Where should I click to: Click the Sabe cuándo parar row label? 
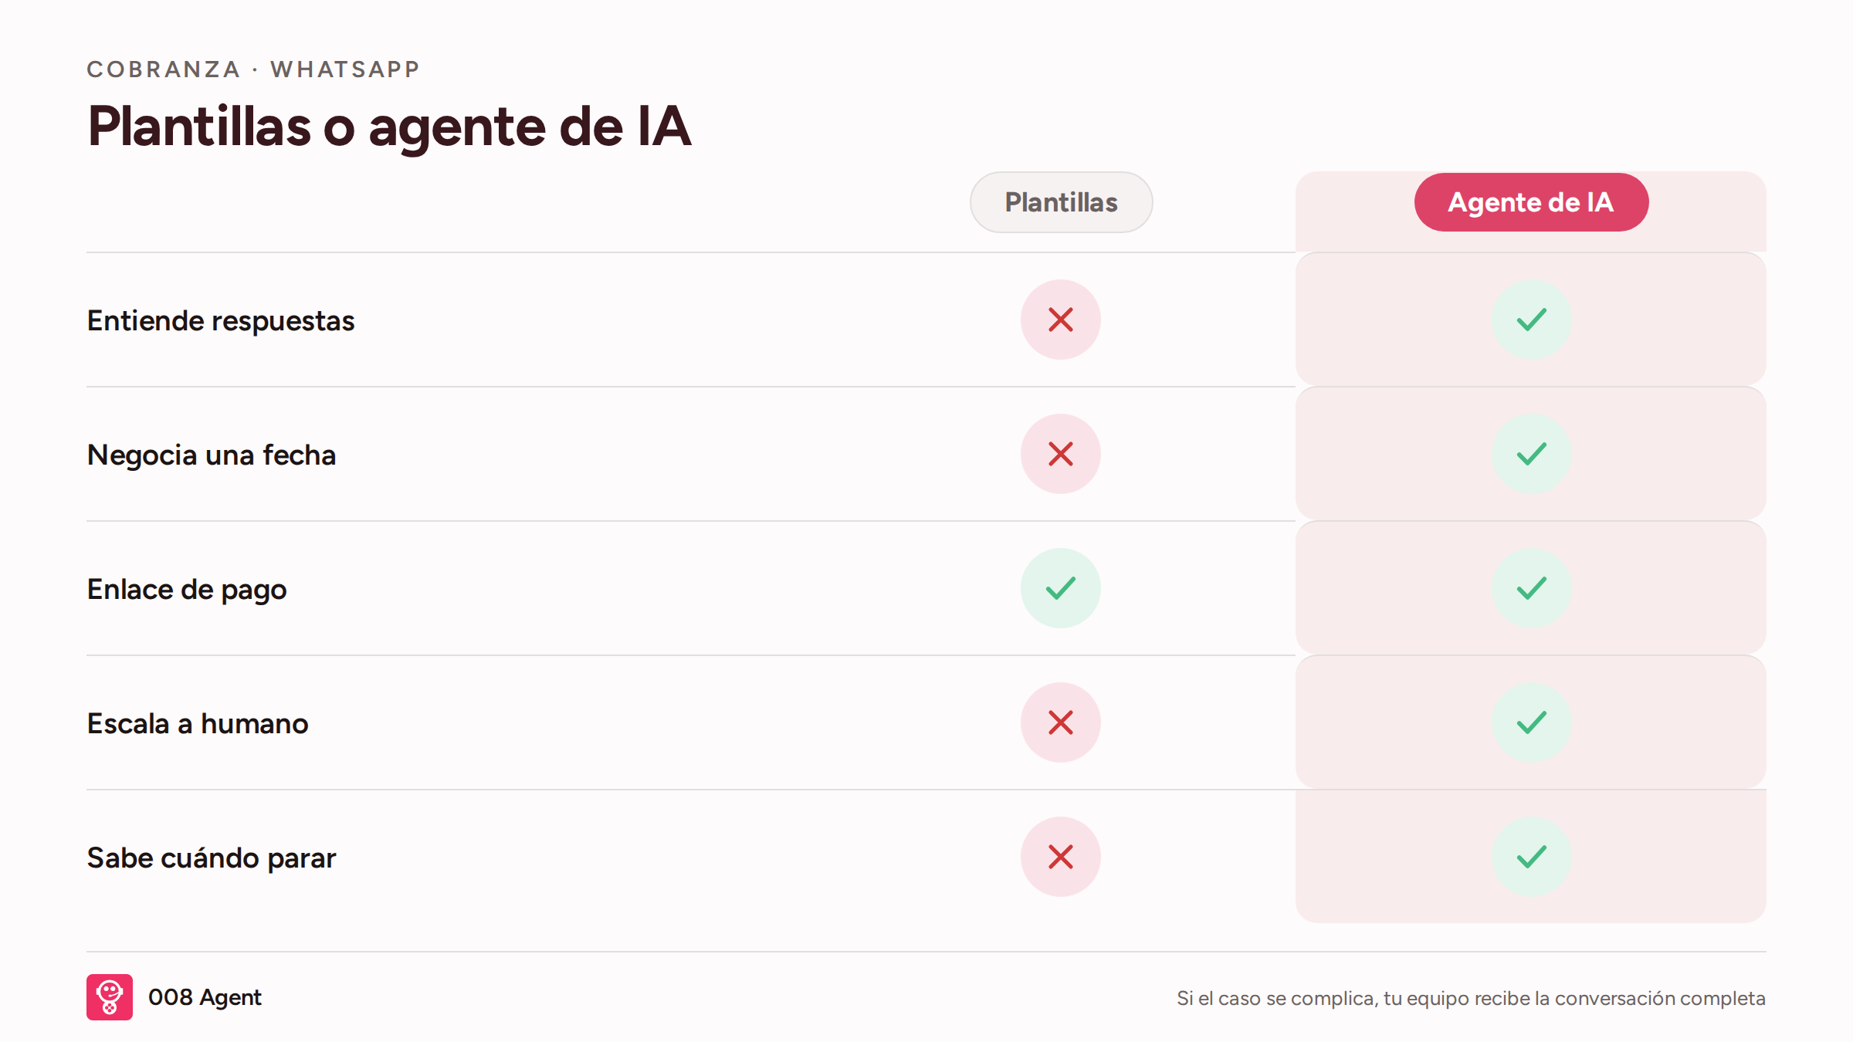[212, 858]
